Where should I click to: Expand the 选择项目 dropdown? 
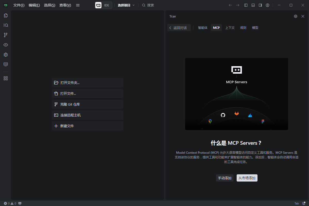pos(126,5)
